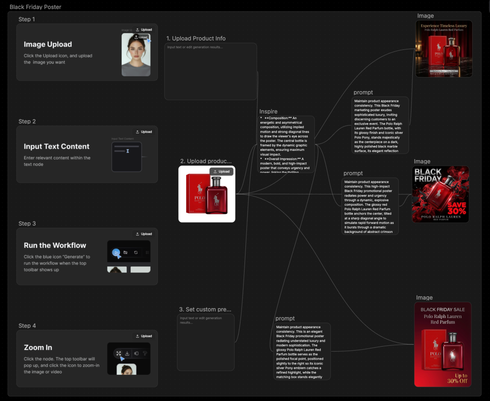Screen dimensions: 490x401
Task: Click the zoom-in expand icon in Step 4 toolbar
Action: tap(119, 353)
